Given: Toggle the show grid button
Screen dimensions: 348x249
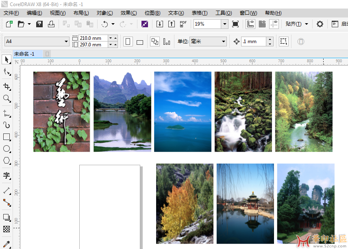Looking at the screenshot, I should 262,24.
